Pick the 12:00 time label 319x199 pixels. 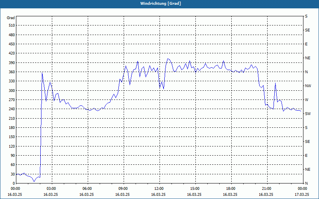coord(158,189)
